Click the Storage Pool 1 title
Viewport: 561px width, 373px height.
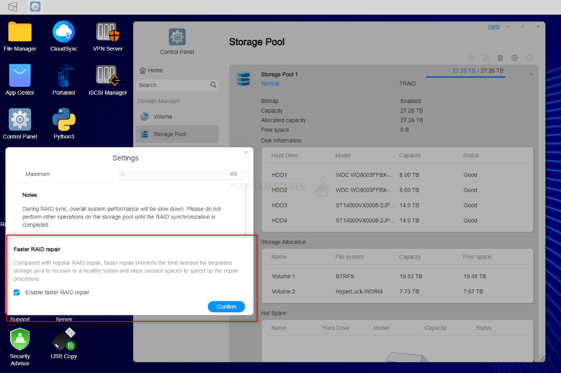(x=279, y=74)
